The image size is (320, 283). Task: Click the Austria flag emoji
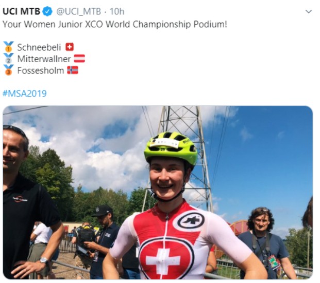pyautogui.click(x=79, y=59)
